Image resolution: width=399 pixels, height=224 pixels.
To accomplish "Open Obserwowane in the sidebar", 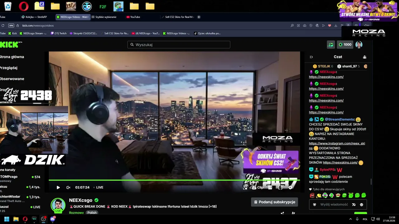I will pyautogui.click(x=12, y=79).
